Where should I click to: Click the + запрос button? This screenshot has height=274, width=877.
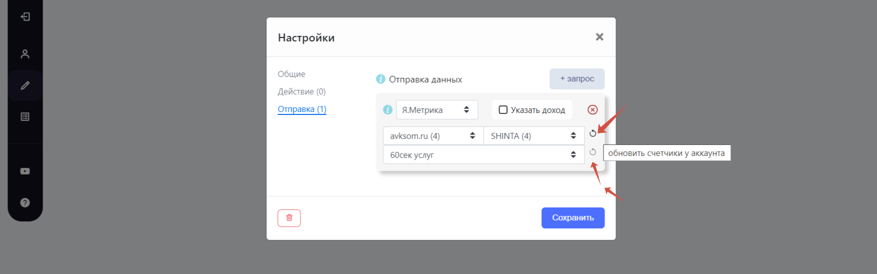577,79
